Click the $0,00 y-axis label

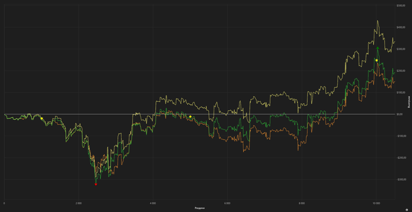click(400, 114)
